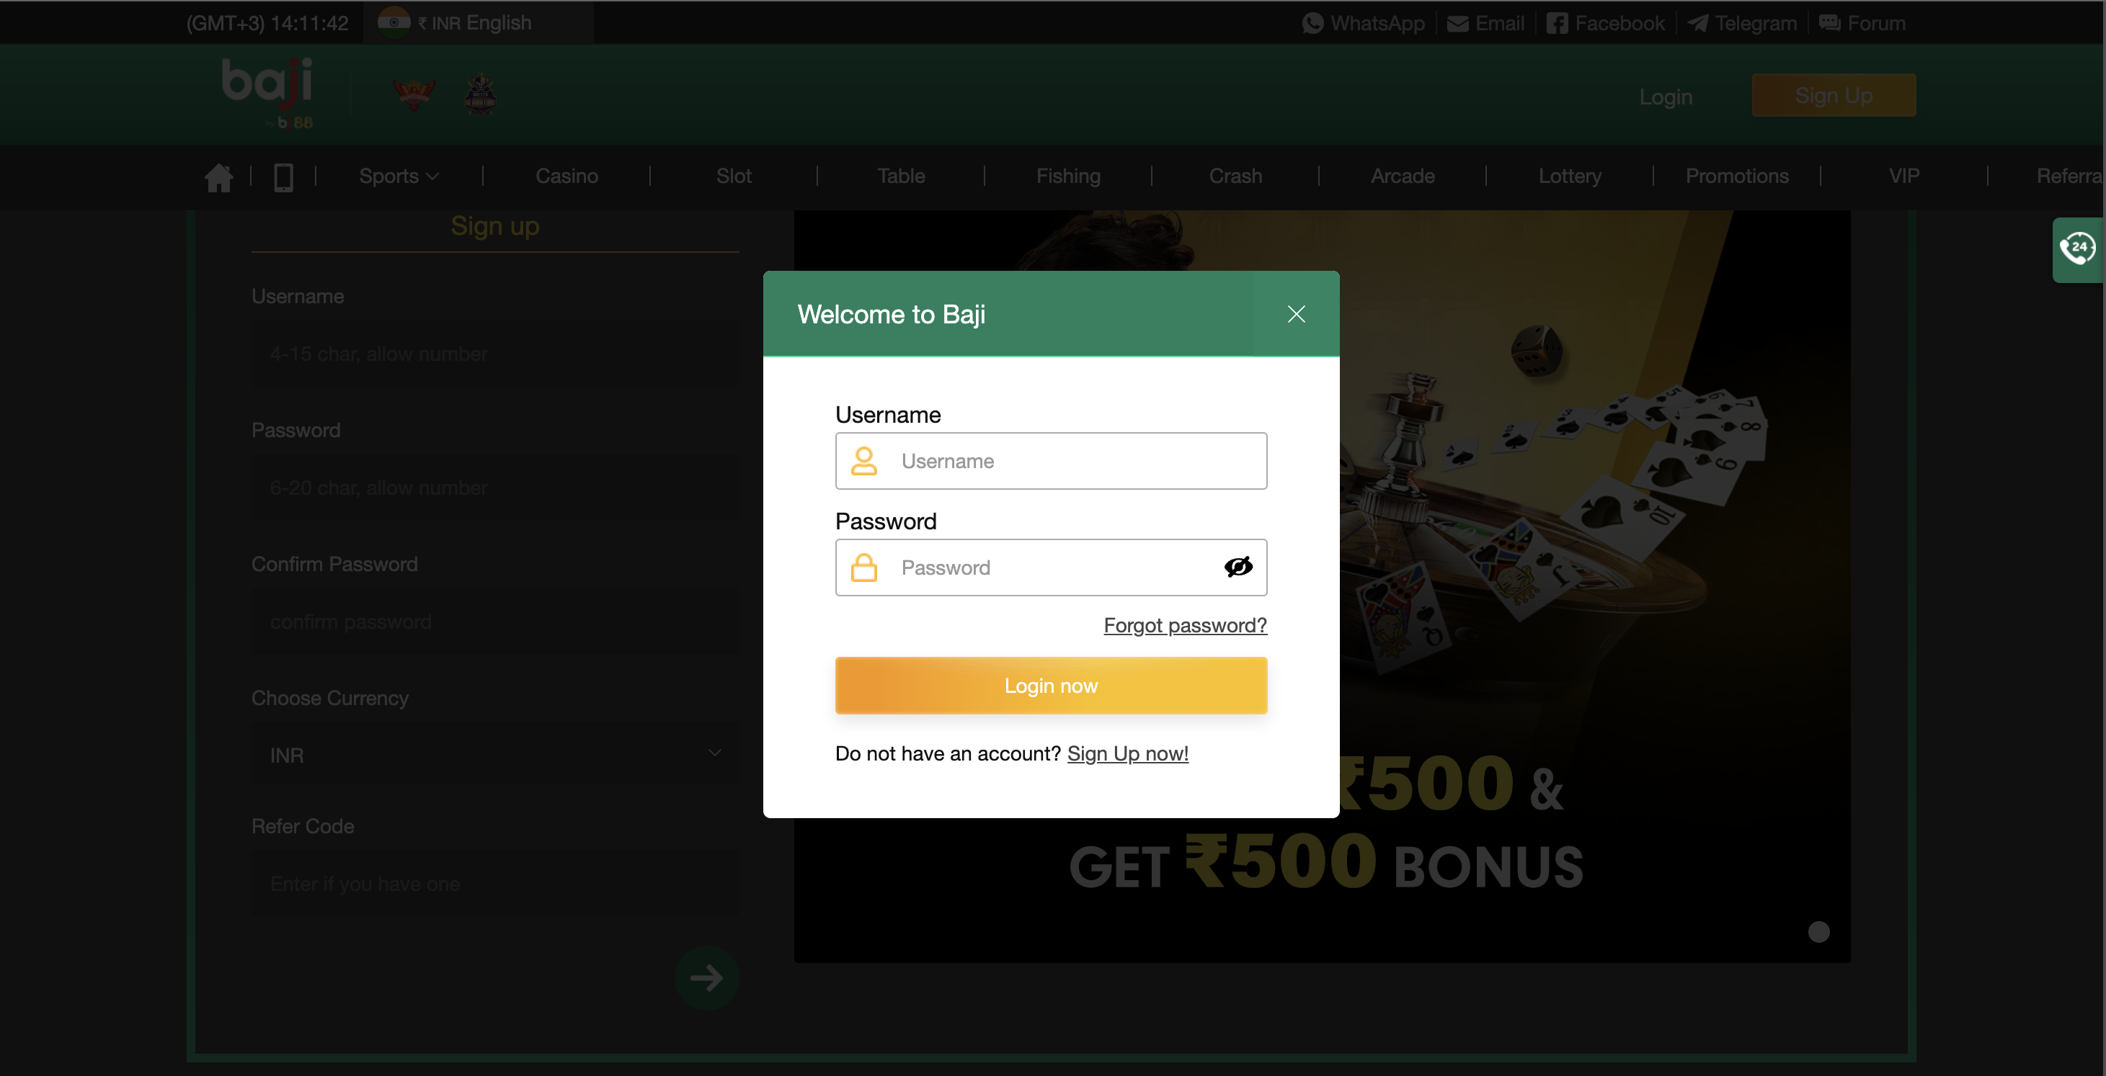Select the Casino menu tab

tap(567, 176)
